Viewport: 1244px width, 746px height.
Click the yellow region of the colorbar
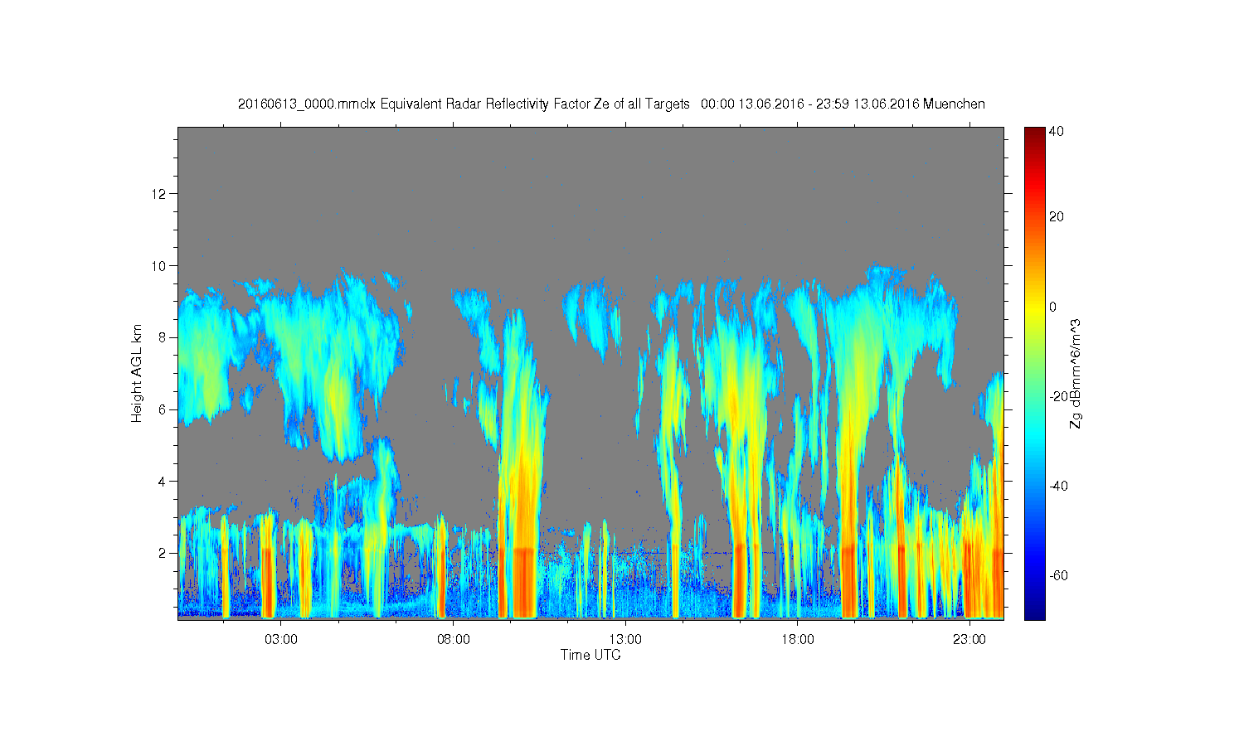(x=1033, y=308)
